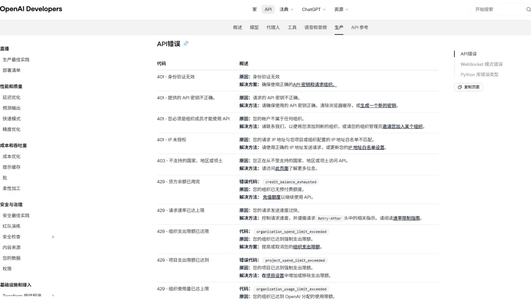Switch to the 概述 tab
This screenshot has height=302, width=531.
click(x=237, y=27)
